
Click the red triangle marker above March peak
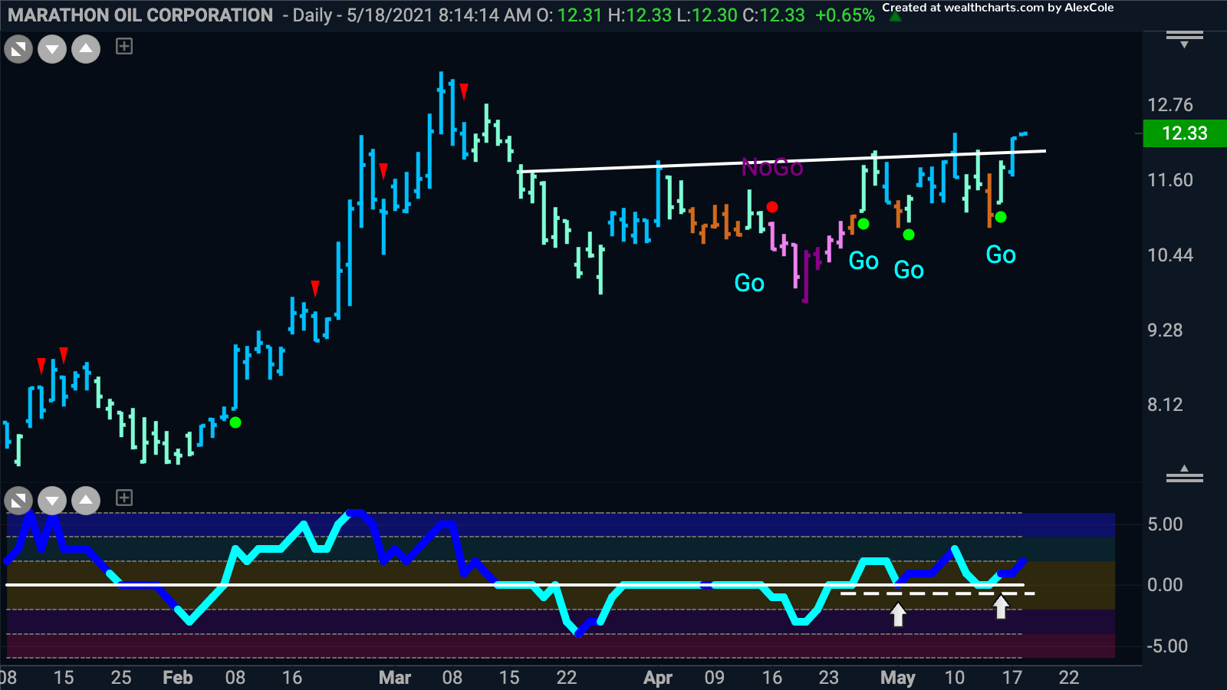464,92
